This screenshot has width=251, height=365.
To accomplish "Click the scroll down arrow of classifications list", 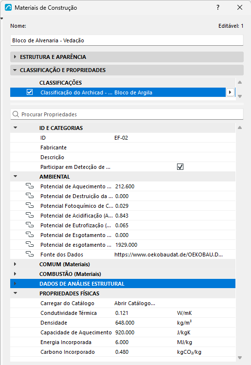I will (240, 96).
